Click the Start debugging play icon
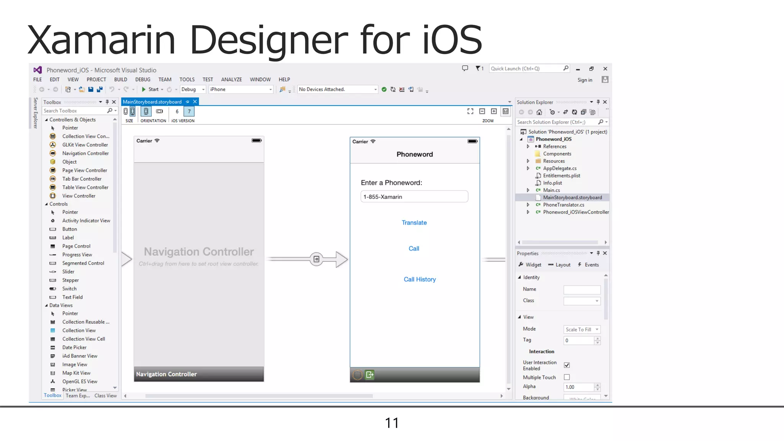Viewport: 784px width, 441px height. 144,89
